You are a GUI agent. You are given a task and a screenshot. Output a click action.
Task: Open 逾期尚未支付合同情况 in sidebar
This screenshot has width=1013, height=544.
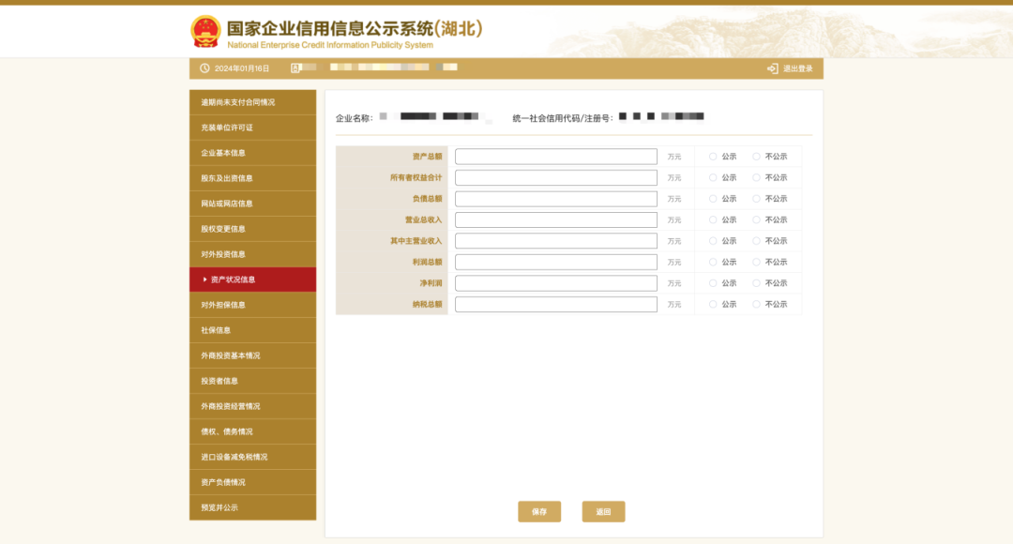[252, 102]
